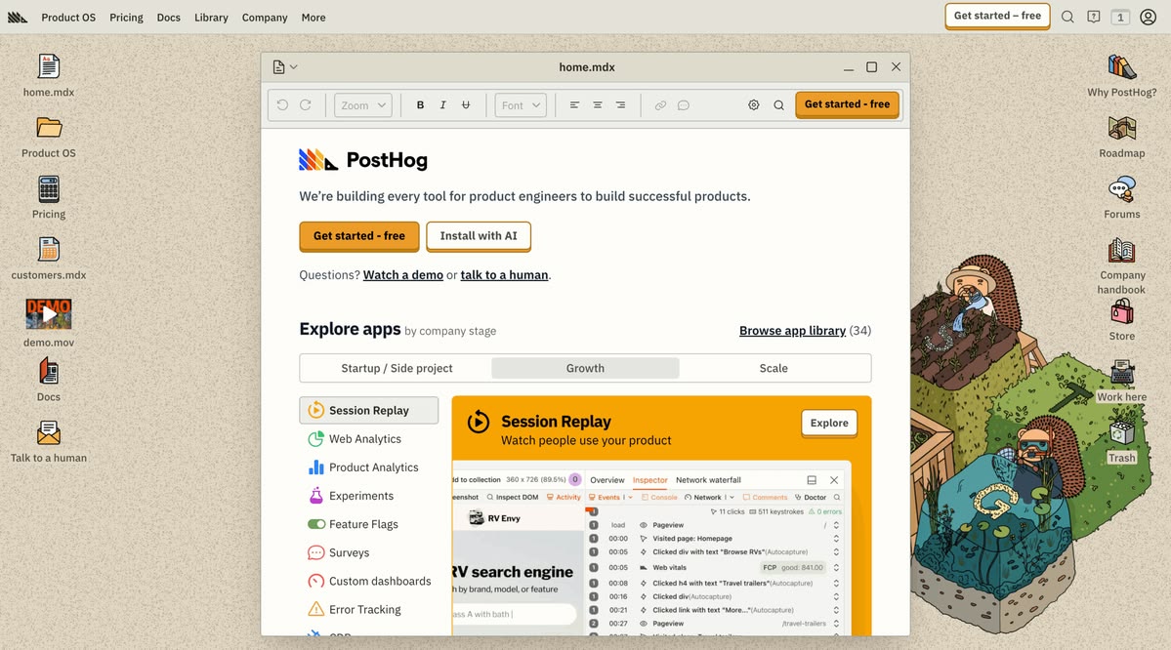Select Custom dashboards in app list
The width and height of the screenshot is (1171, 650).
click(x=369, y=581)
